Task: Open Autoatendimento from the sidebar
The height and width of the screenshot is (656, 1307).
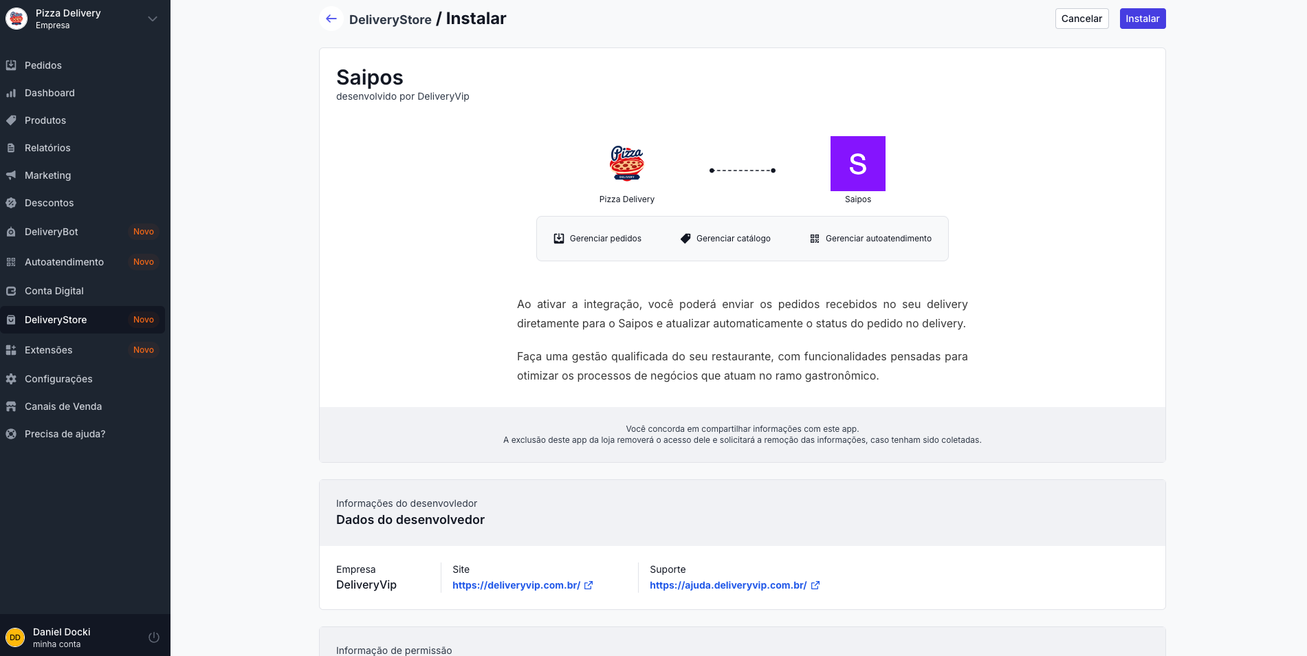Action: click(x=64, y=262)
